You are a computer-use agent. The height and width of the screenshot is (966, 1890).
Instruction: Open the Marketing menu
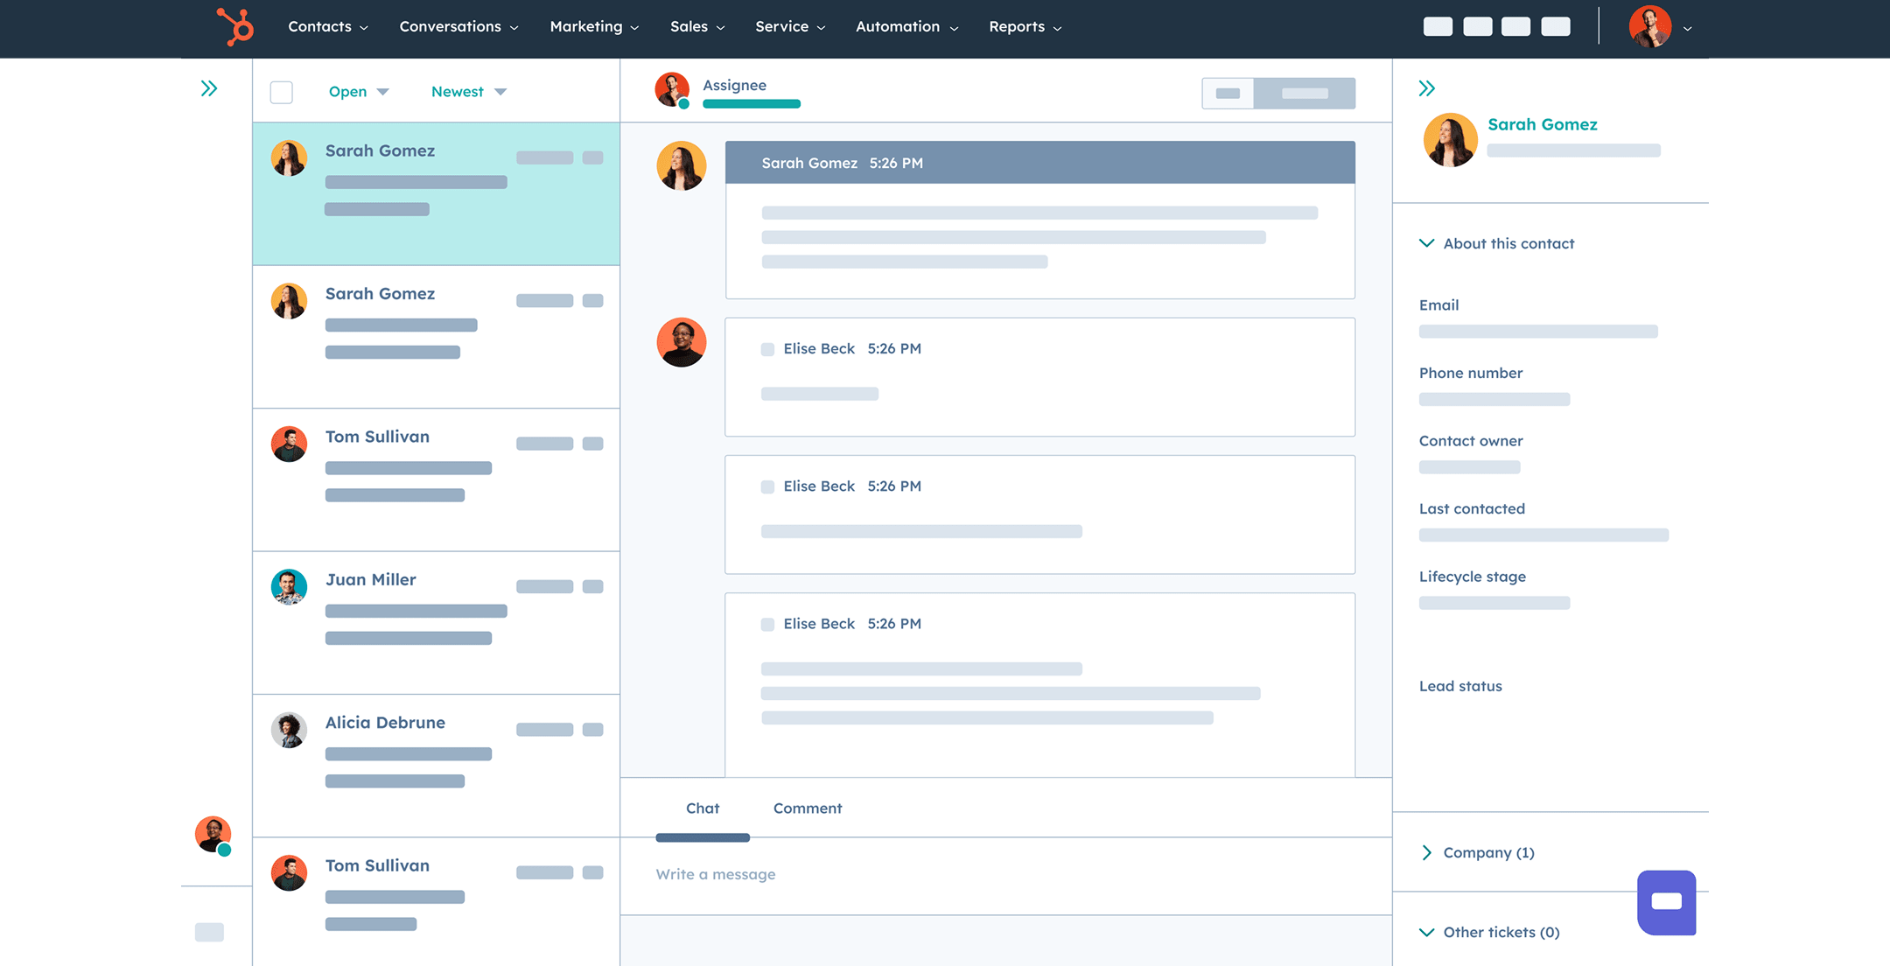click(595, 27)
